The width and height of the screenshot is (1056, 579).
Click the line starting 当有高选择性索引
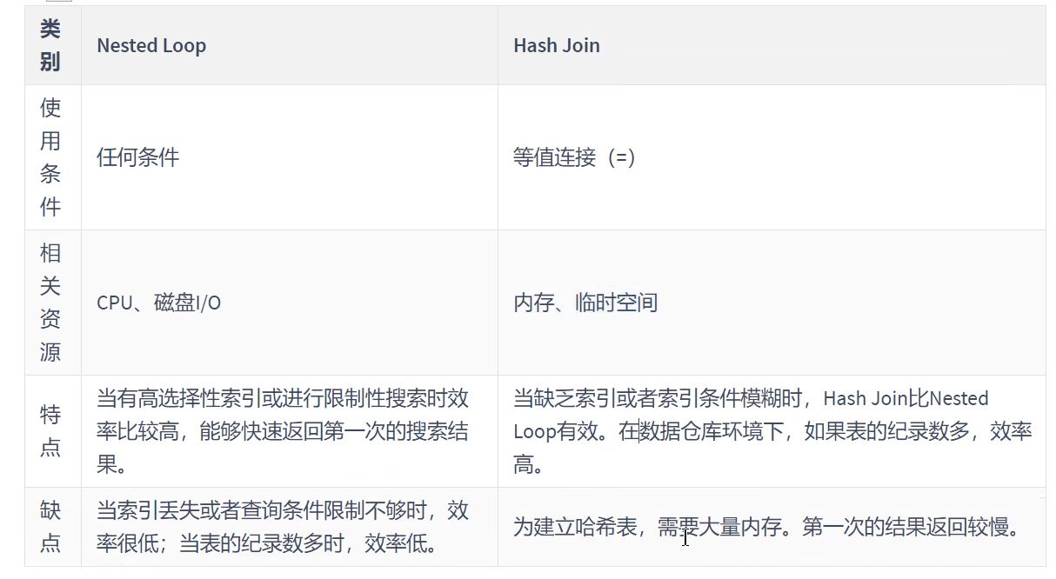point(283,398)
